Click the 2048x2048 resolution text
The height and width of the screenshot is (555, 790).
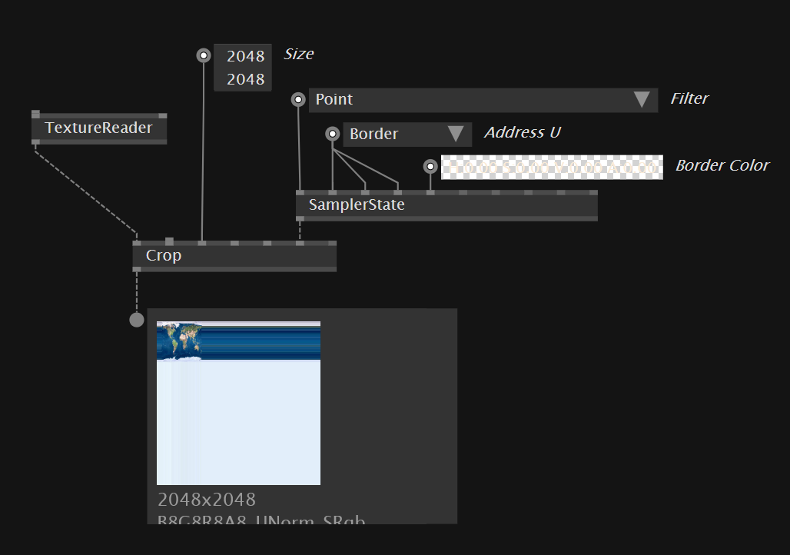tap(207, 500)
